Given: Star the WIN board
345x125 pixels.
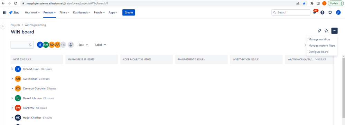Looking at the screenshot, I should (326, 31).
